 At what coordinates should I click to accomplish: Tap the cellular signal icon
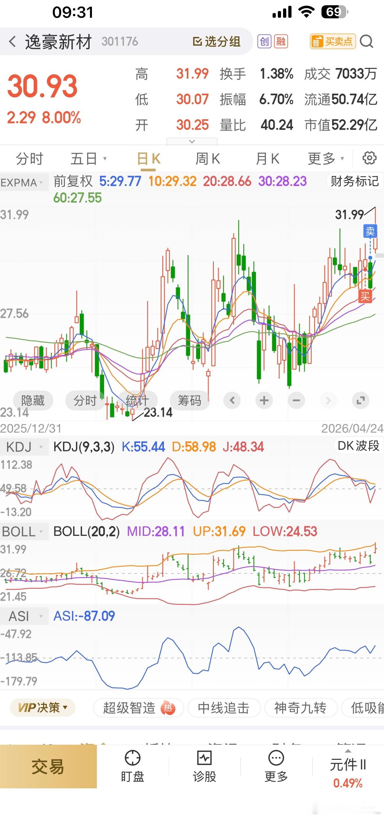point(282,13)
